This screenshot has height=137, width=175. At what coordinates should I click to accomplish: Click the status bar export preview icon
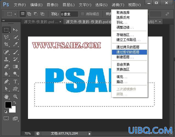[38, 133]
